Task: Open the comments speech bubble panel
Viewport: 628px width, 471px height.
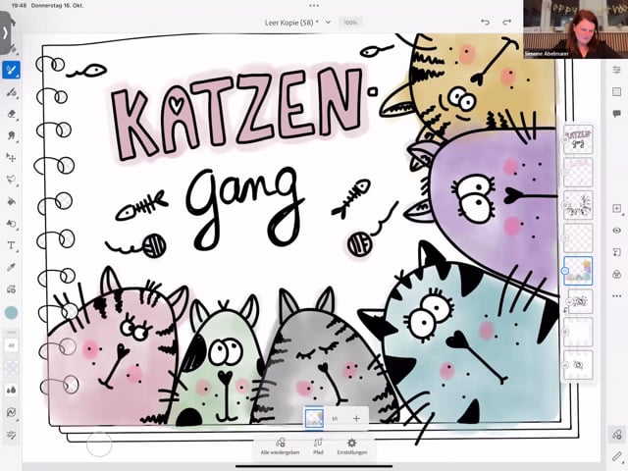Action: tap(617, 116)
